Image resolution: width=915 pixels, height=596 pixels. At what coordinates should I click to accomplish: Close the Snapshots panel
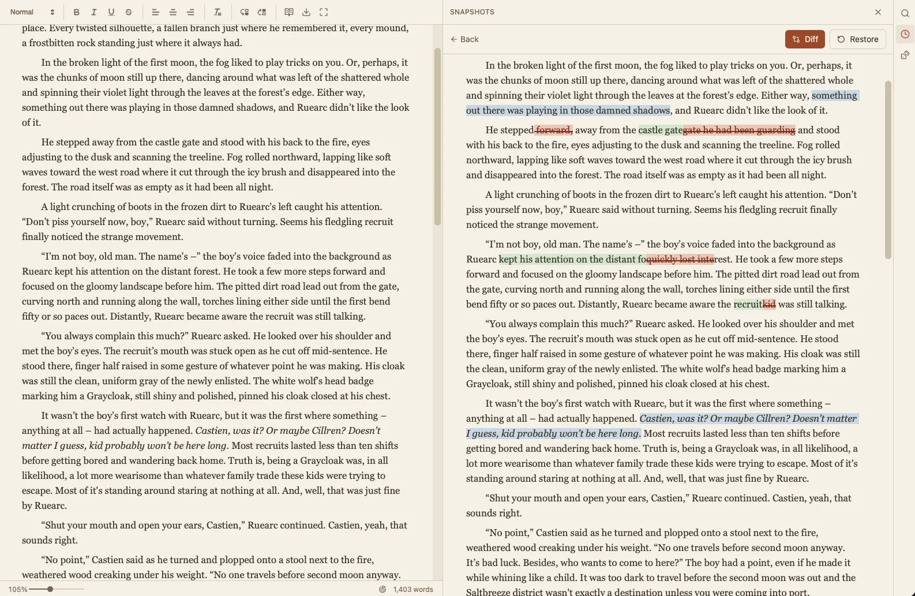click(878, 12)
